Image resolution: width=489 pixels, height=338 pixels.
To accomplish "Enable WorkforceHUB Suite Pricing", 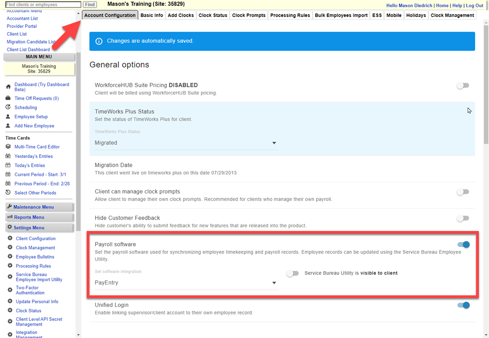I will (x=463, y=85).
